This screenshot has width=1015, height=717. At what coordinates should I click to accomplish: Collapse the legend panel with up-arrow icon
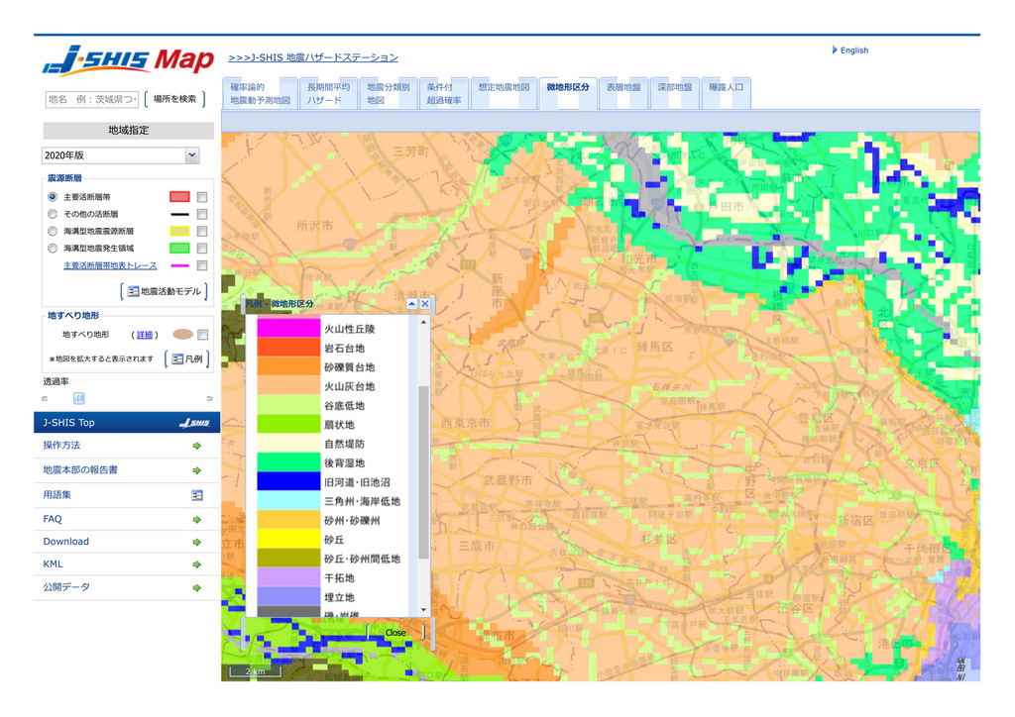pos(411,303)
